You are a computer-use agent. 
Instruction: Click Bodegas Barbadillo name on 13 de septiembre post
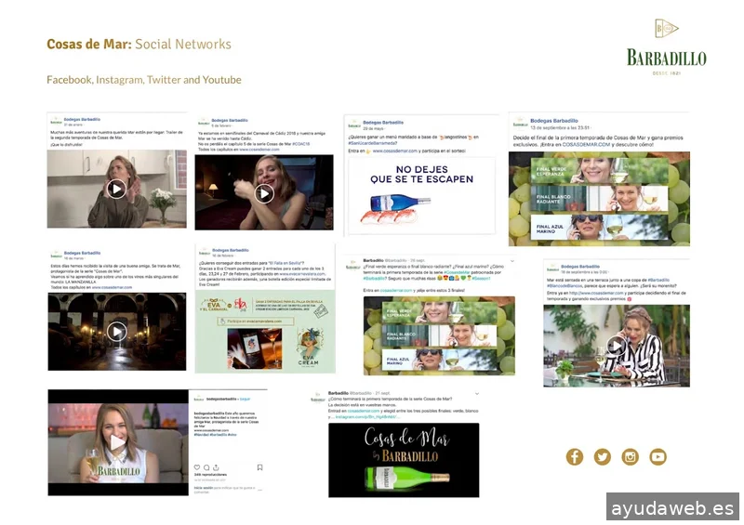pyautogui.click(x=553, y=121)
